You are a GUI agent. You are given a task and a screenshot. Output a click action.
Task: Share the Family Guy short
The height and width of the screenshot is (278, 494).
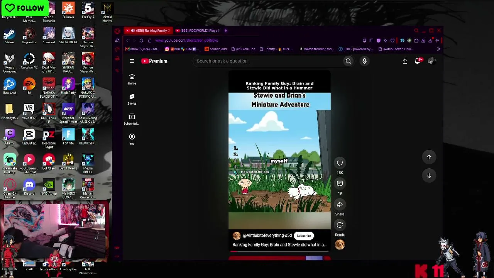click(x=340, y=204)
